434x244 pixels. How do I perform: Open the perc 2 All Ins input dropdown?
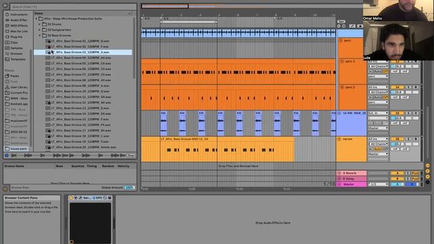[x=378, y=87]
